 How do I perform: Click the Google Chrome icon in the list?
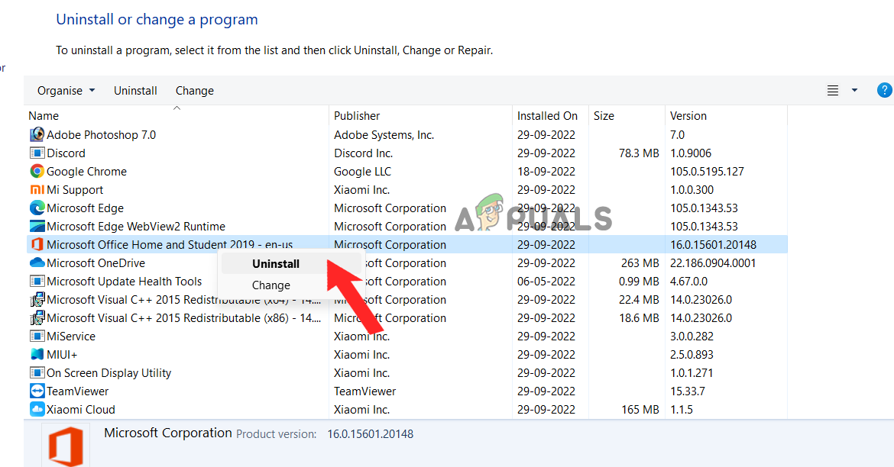pos(37,171)
